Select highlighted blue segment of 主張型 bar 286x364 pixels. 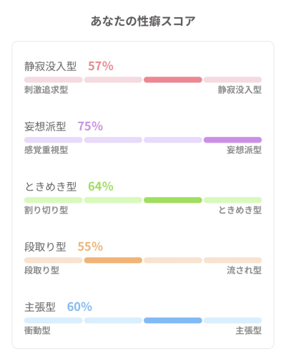point(173,320)
